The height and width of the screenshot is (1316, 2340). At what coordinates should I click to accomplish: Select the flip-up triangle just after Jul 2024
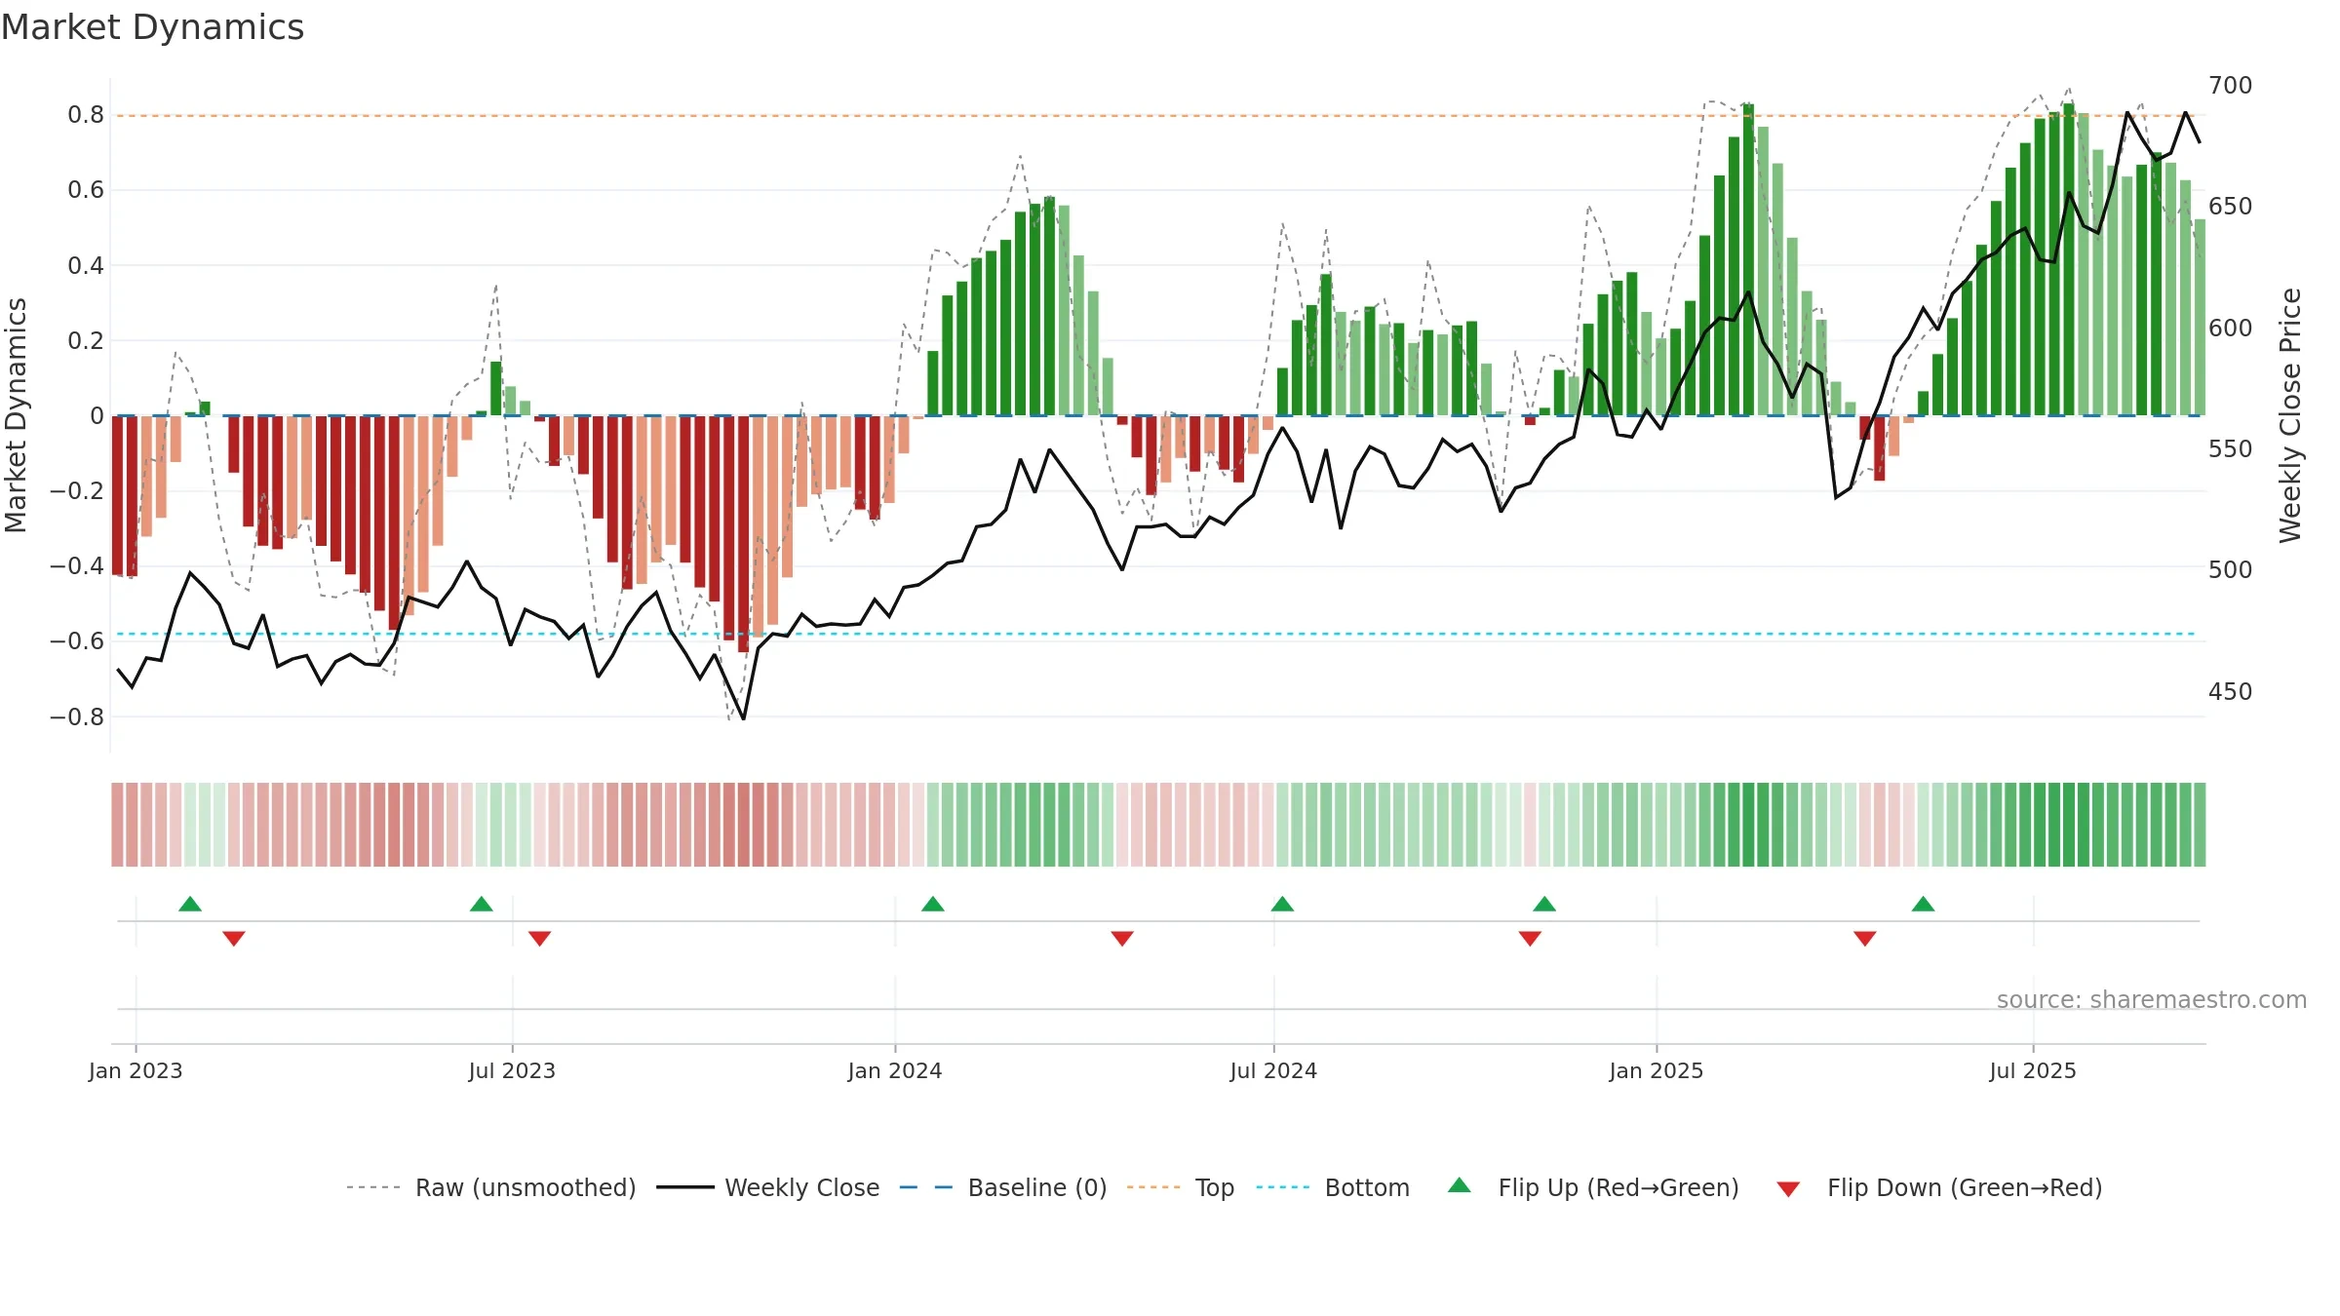coord(1283,904)
